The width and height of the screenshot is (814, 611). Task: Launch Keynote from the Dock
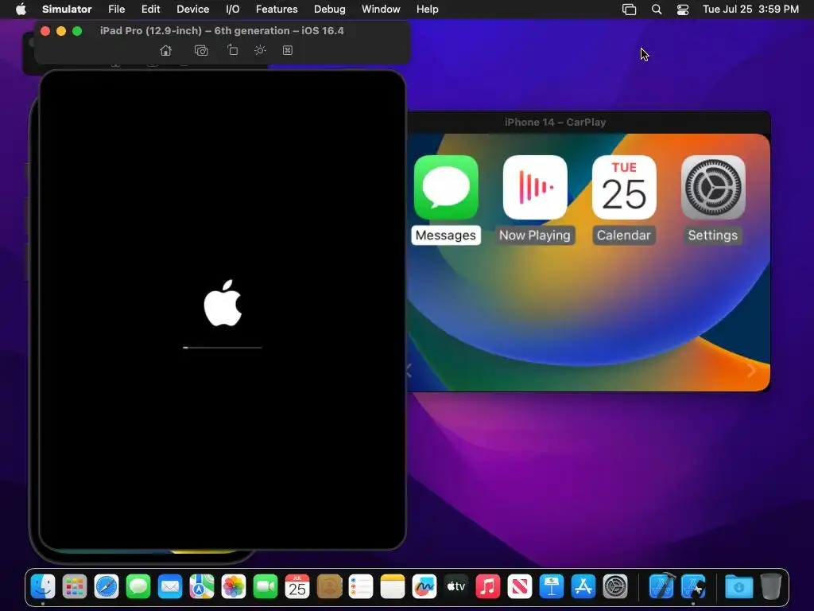pos(552,587)
